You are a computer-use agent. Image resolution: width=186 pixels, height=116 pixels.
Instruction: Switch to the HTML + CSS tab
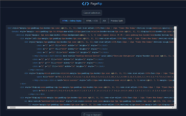[x=92, y=21]
